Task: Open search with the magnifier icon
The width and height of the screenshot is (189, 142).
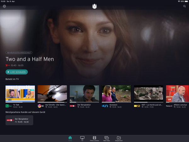Action: 185,6
